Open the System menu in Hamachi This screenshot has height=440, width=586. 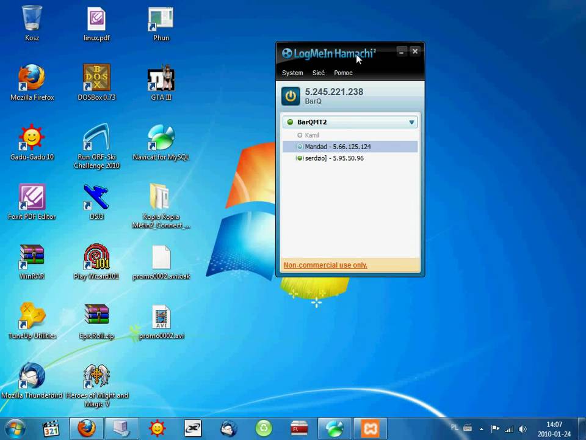pyautogui.click(x=292, y=73)
